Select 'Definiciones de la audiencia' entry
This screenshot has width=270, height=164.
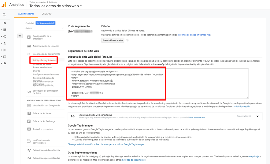click(x=46, y=151)
